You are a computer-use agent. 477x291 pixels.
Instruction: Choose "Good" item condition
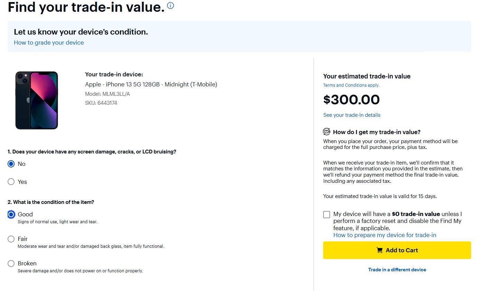[11, 215]
